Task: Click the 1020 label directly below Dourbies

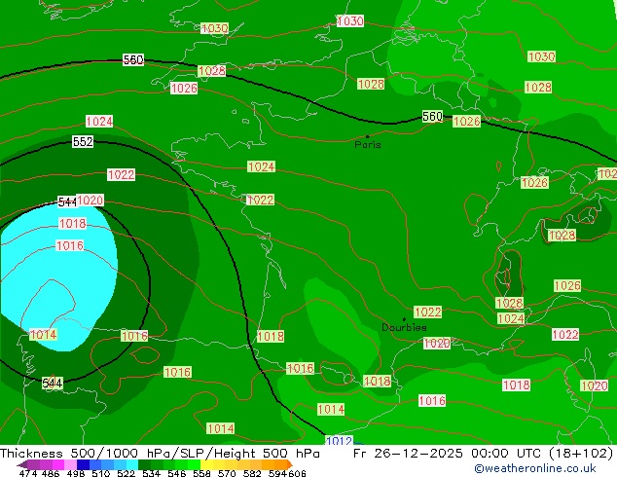Action: click(x=437, y=344)
